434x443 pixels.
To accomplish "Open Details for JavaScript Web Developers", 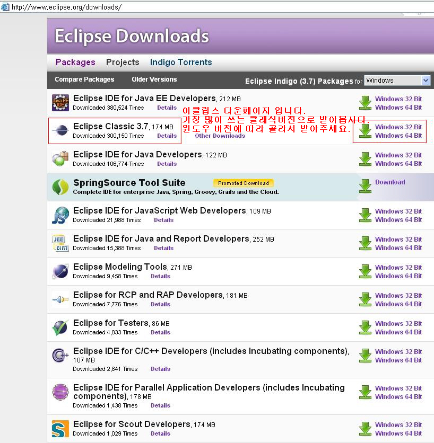I will pyautogui.click(x=164, y=220).
